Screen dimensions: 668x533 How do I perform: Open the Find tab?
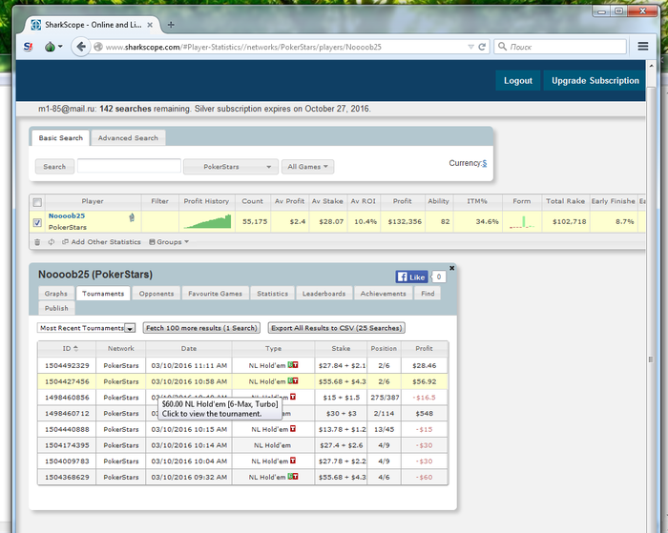click(x=428, y=294)
